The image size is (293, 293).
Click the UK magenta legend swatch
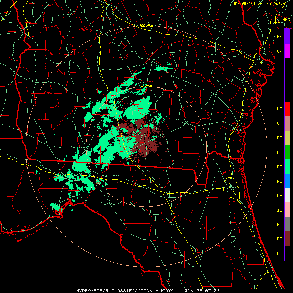[287, 51]
